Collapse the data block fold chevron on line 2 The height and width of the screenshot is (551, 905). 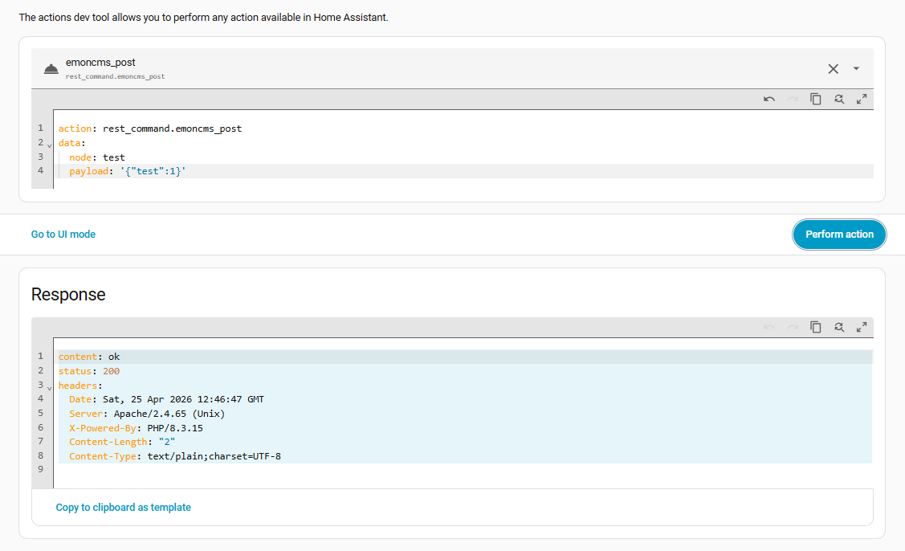pyautogui.click(x=50, y=145)
